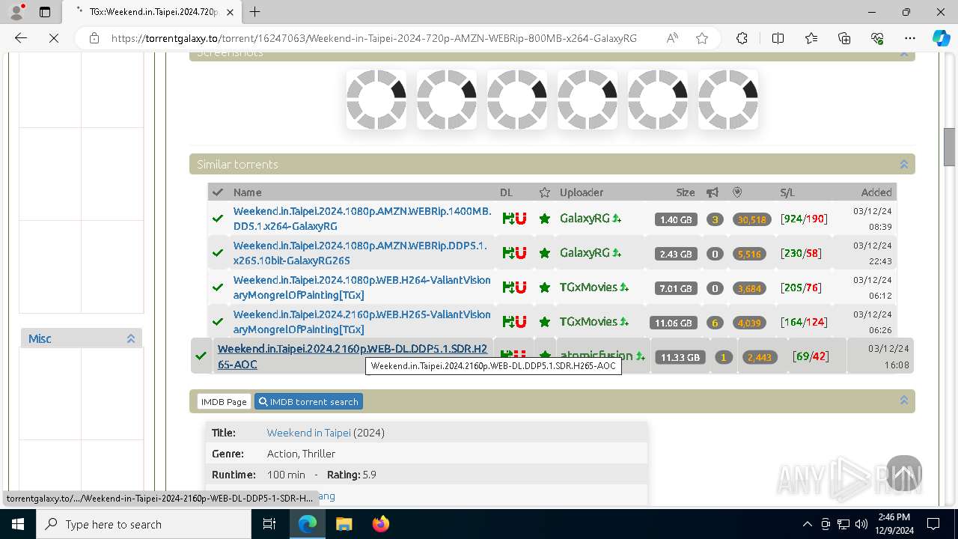Image resolution: width=958 pixels, height=539 pixels.
Task: Open Edge settings and more menu
Action: [909, 38]
